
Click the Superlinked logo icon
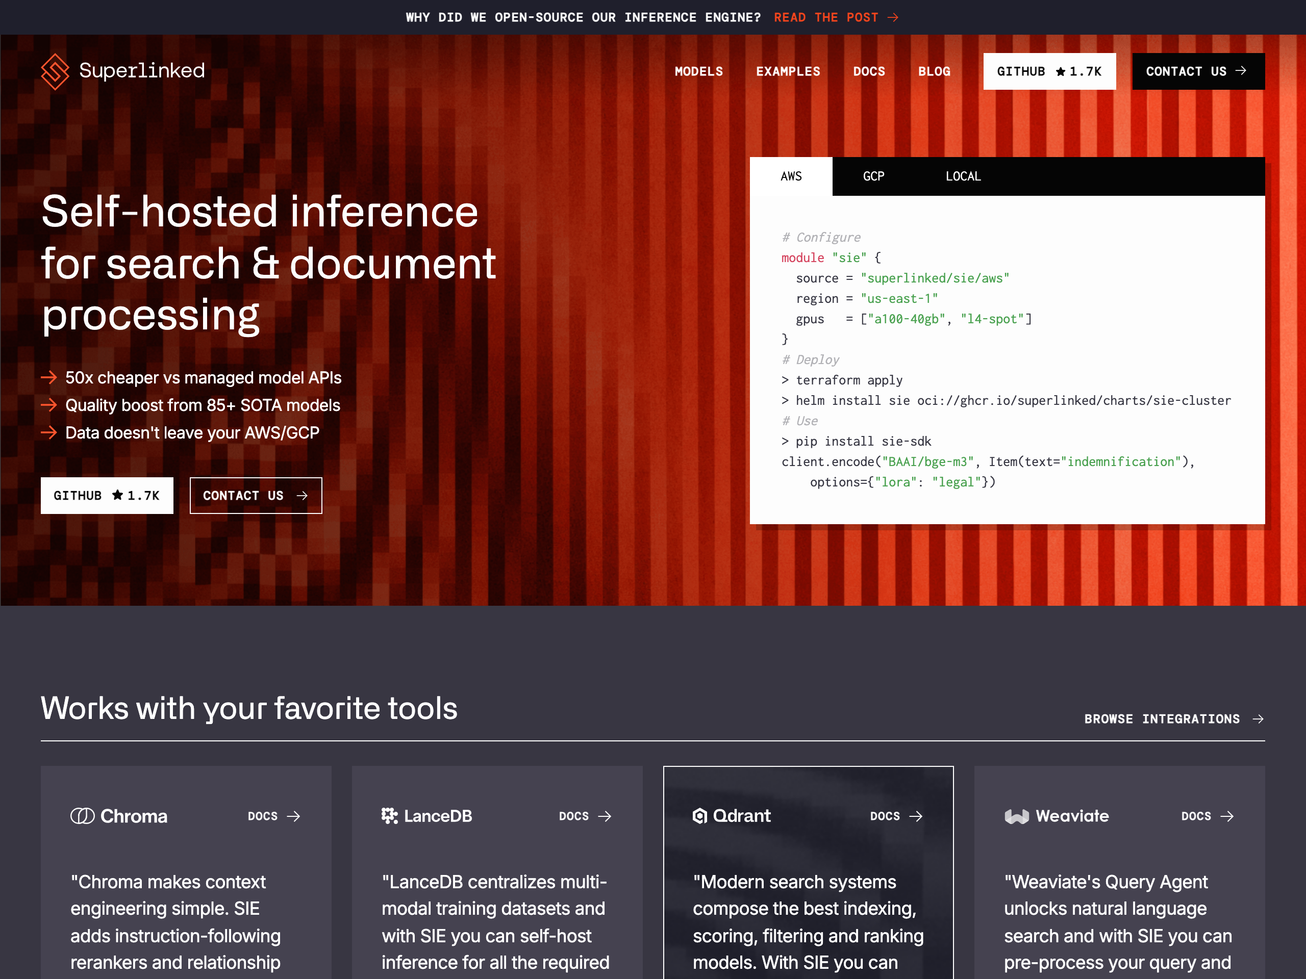55,71
